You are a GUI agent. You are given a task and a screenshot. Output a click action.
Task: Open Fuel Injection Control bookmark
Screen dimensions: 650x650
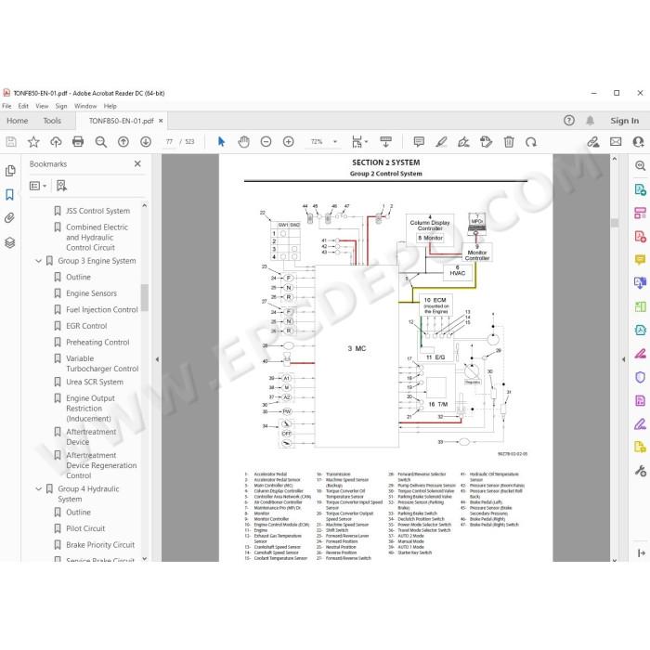click(x=102, y=309)
